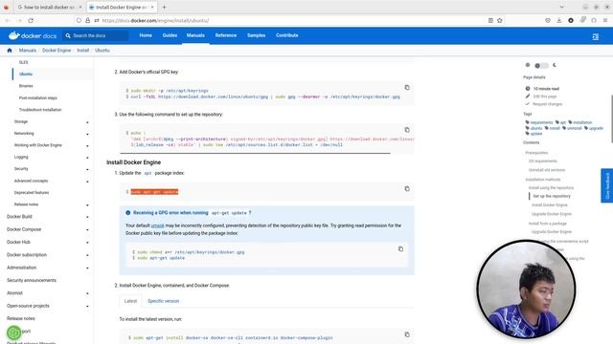The width and height of the screenshot is (613, 344).
Task: Copy the chmod docker.gpg command block
Action: pos(400,248)
